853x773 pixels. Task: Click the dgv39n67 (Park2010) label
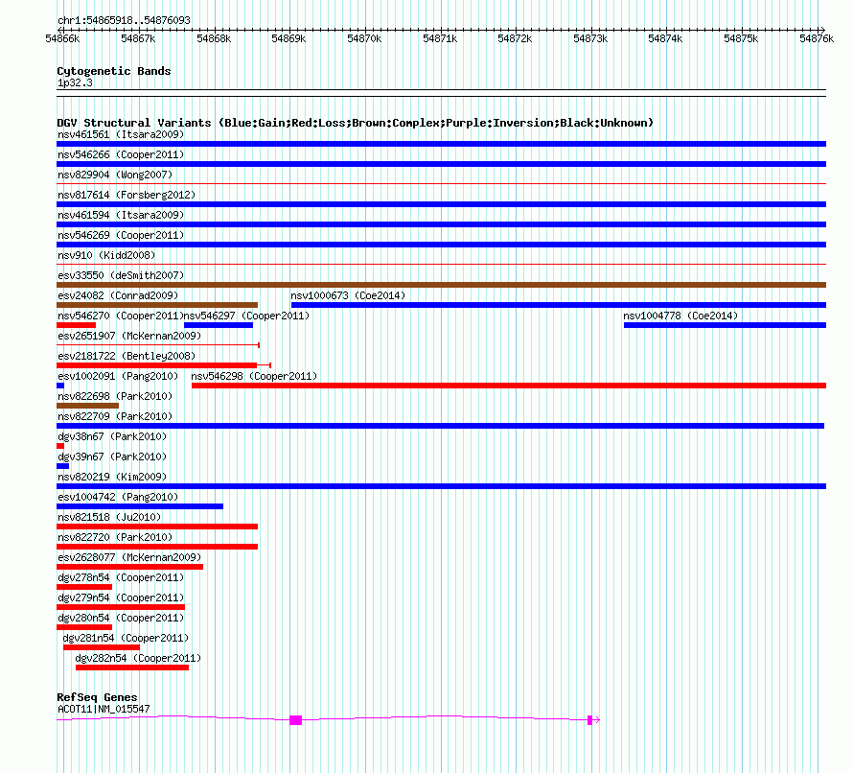[112, 457]
